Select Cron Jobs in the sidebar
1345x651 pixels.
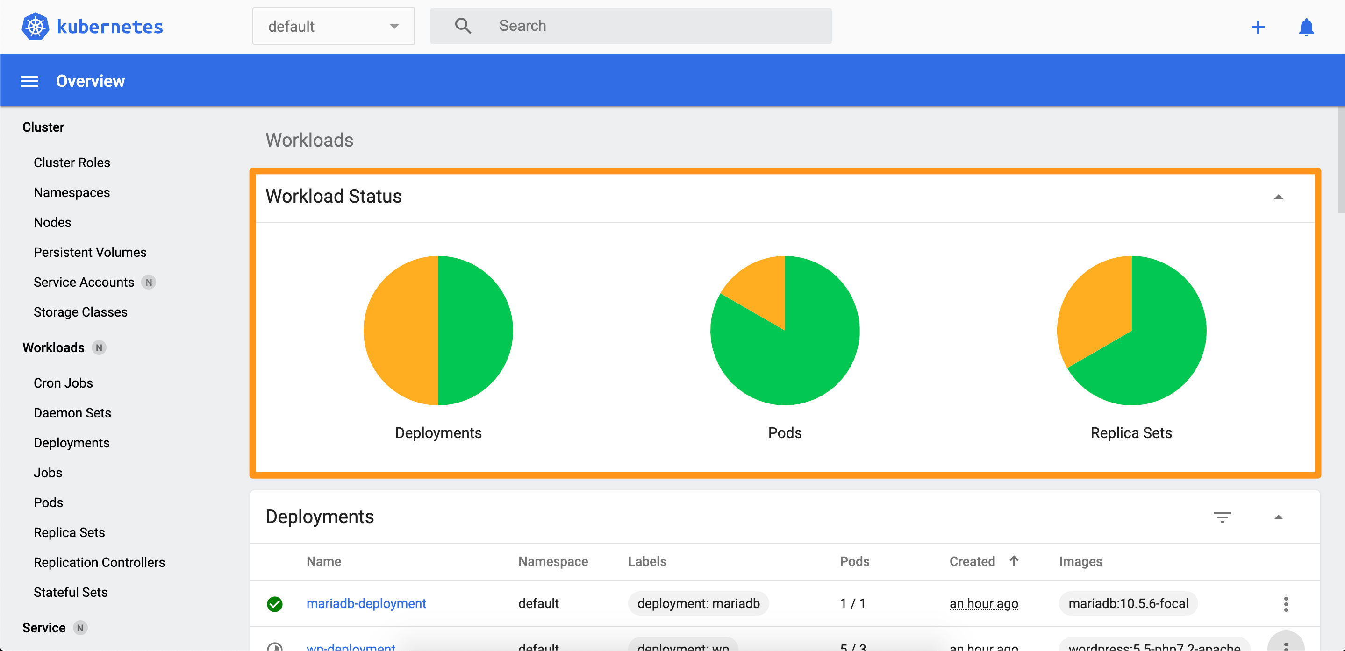click(x=63, y=383)
